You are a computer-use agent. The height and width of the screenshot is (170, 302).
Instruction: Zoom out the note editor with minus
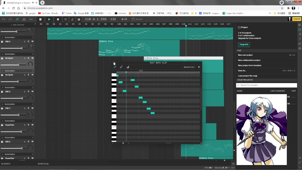tap(113, 143)
